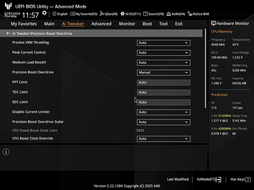Click the TDC Limit input field

click(x=163, y=92)
